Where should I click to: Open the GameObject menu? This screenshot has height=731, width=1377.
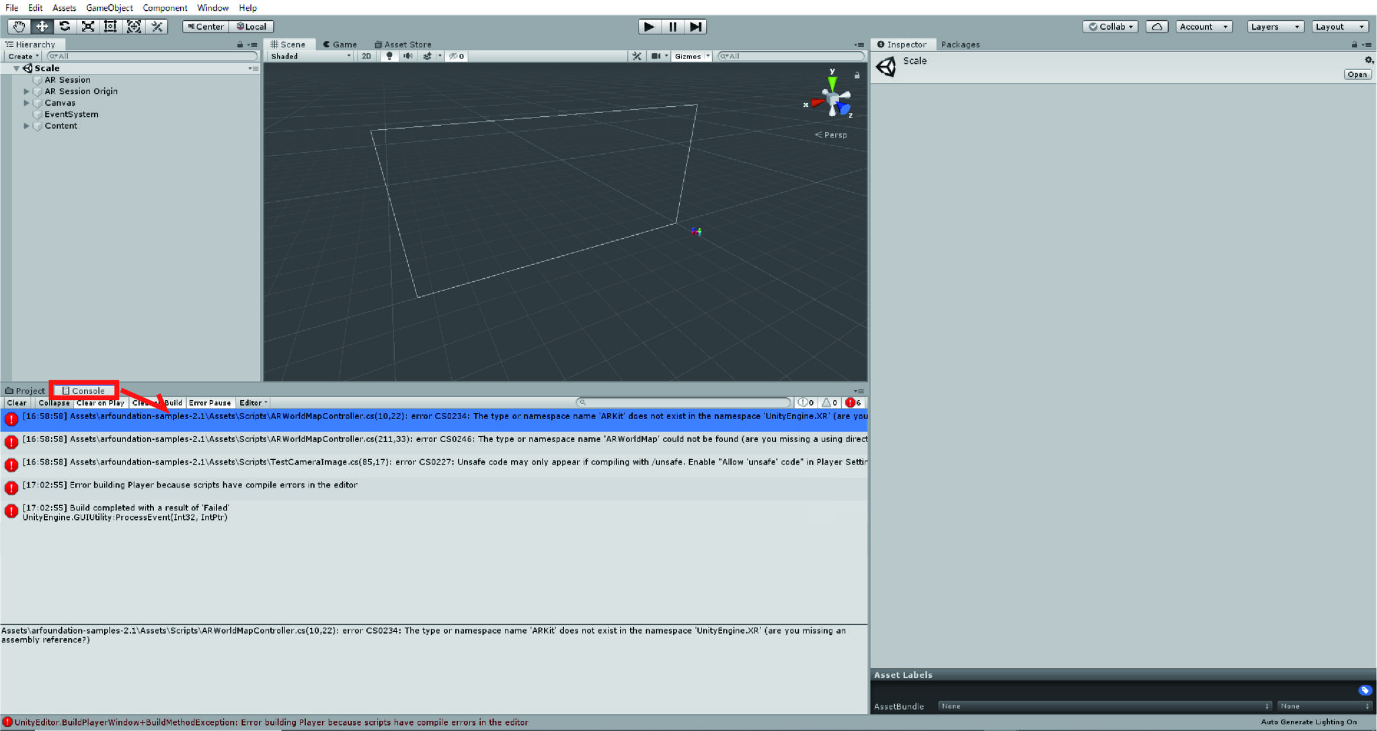coord(110,7)
